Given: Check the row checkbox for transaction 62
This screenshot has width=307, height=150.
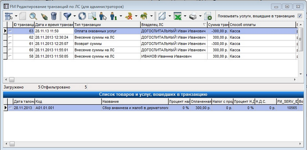Looking at the screenshot, I should [10, 37].
